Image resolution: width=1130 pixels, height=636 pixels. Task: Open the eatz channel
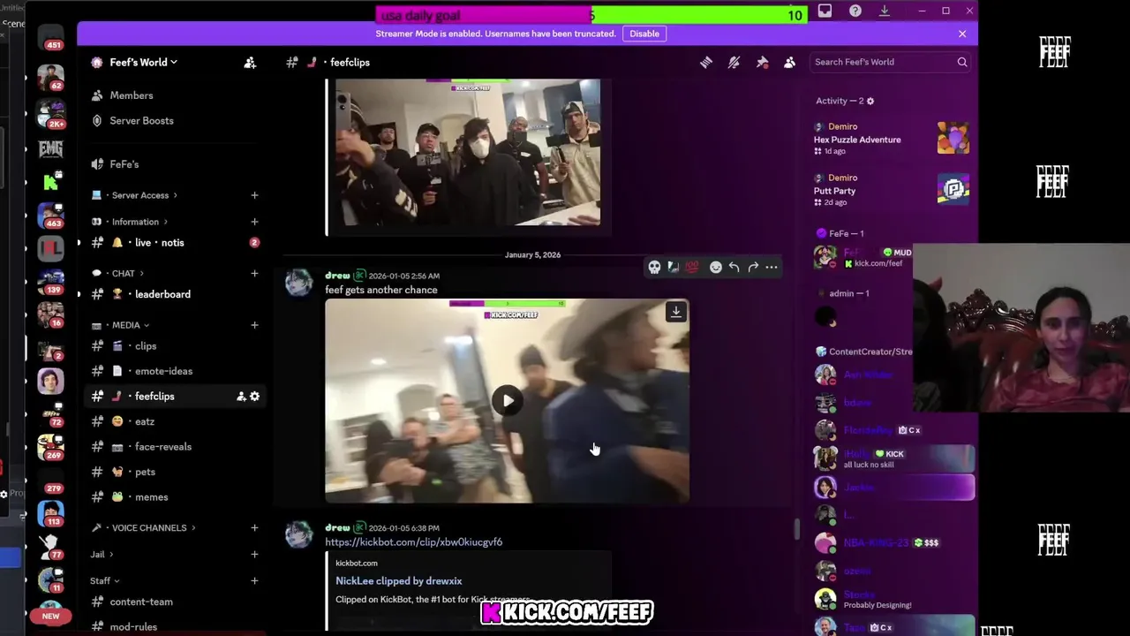click(173, 421)
